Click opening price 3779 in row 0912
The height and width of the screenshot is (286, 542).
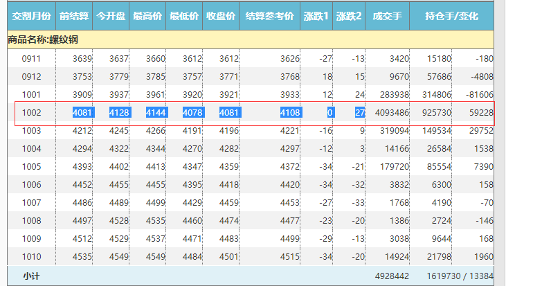pos(119,77)
